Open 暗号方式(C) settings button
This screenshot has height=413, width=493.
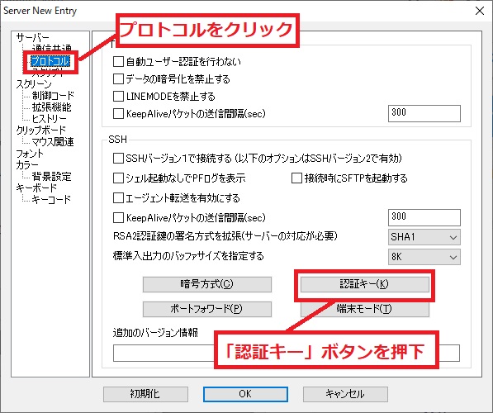(x=207, y=284)
